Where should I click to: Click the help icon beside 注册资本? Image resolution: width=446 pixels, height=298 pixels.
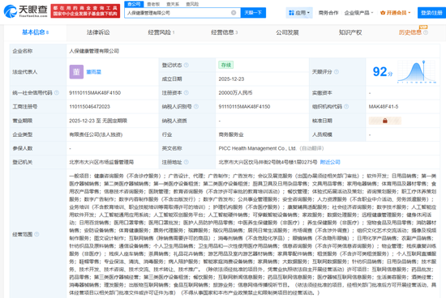(186, 92)
